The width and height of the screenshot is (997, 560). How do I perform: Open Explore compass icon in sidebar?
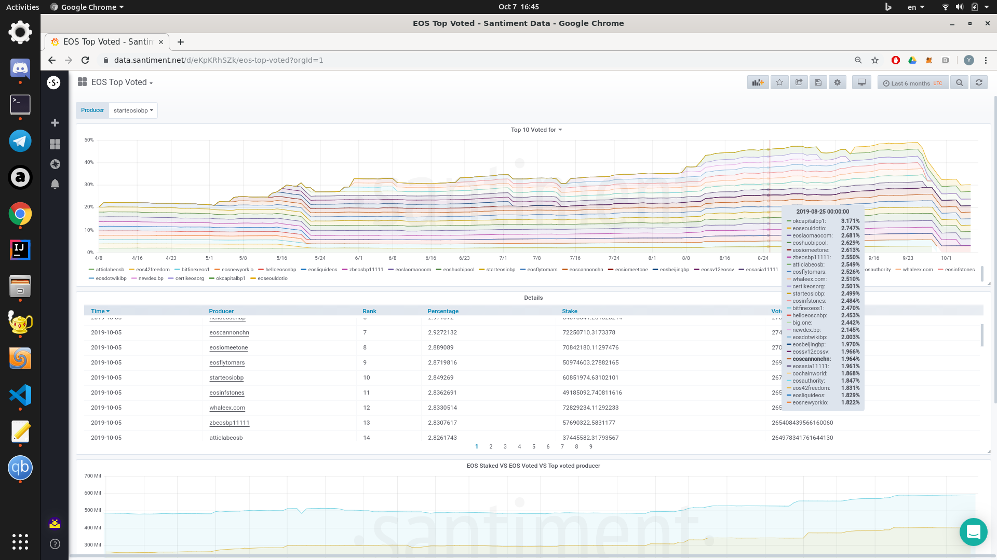coord(55,164)
